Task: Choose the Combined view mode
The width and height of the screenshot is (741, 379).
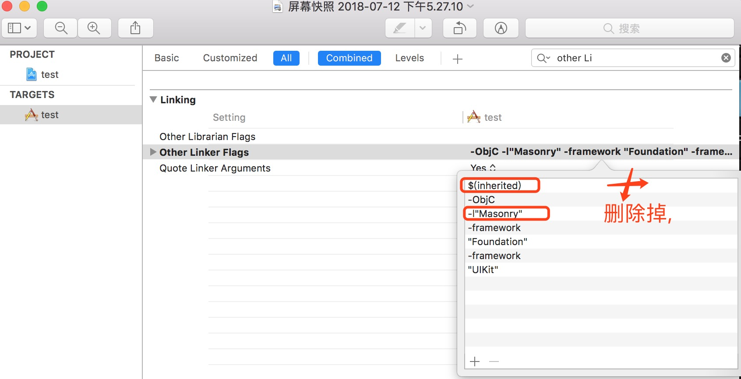Action: click(x=349, y=58)
